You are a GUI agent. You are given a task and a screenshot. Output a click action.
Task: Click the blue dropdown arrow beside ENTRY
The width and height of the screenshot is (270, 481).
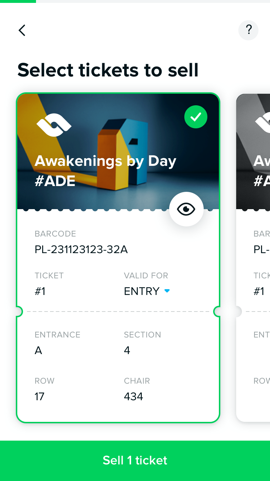167,291
